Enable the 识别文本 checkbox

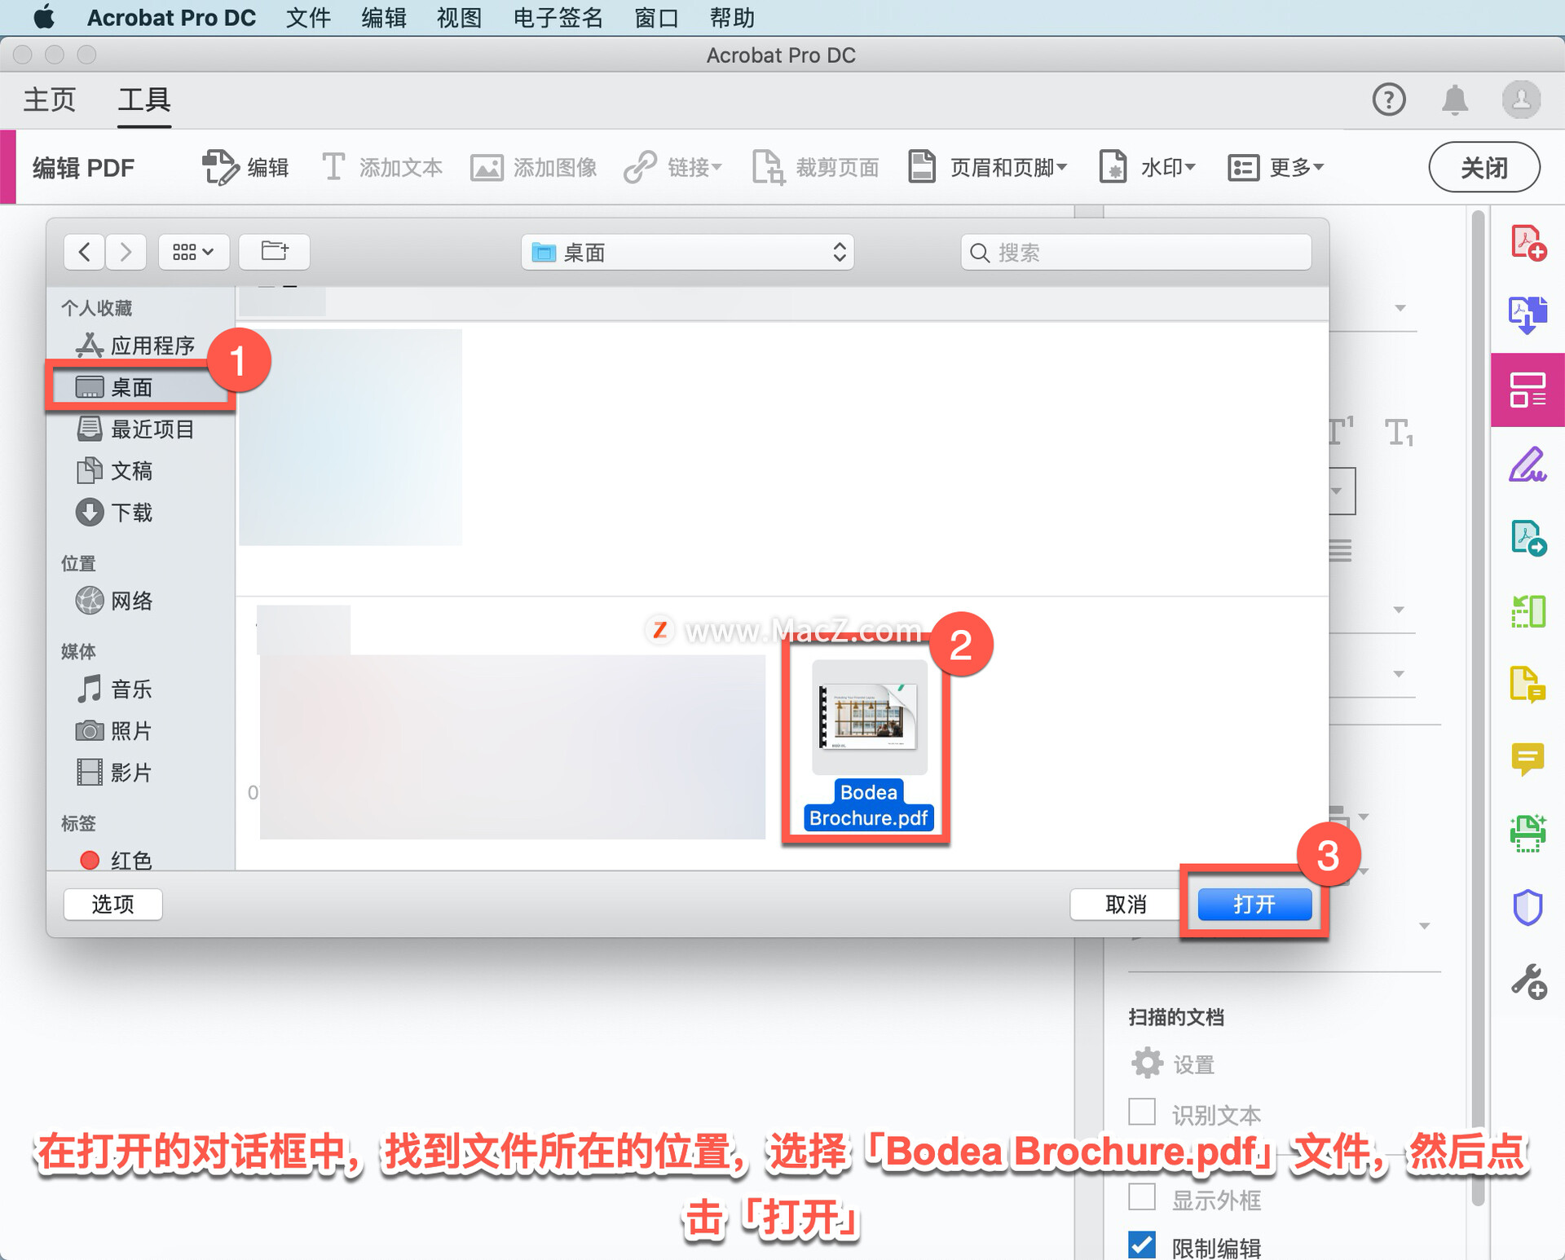1142,1112
